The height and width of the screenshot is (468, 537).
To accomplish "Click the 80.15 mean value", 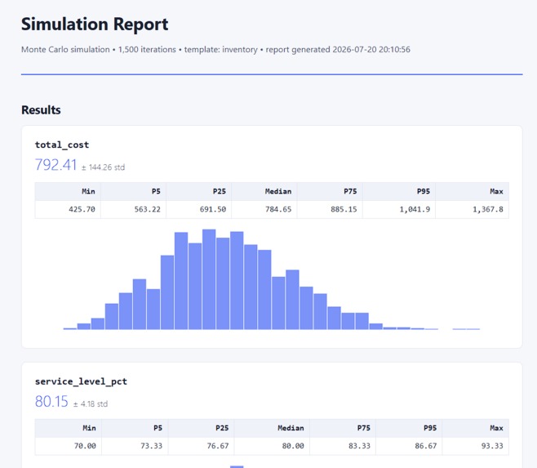I will pyautogui.click(x=51, y=402).
